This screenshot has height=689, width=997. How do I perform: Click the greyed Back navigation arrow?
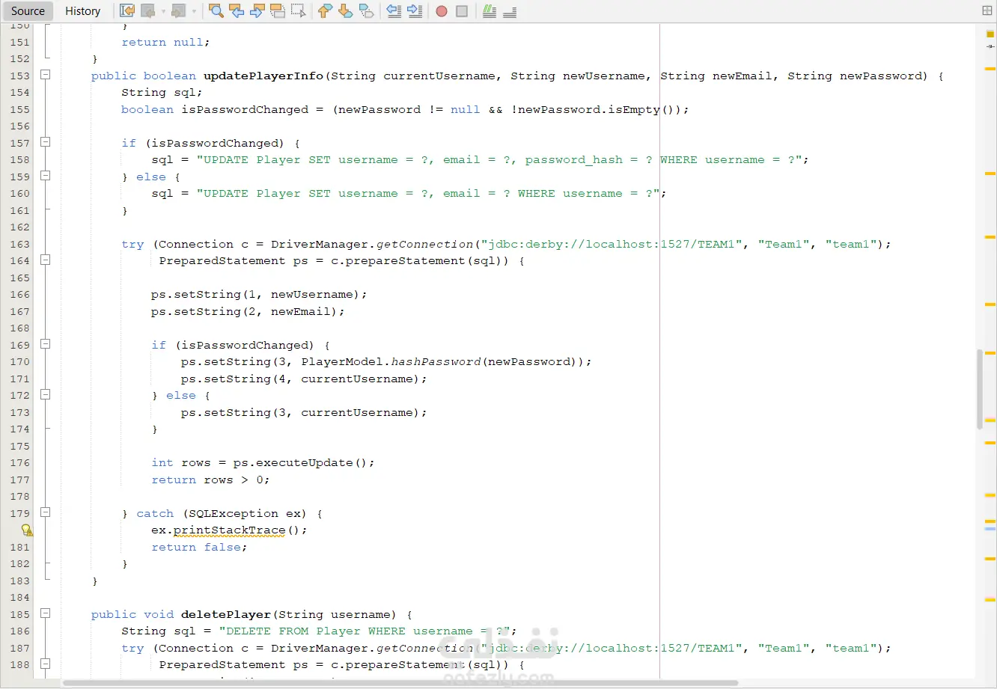click(148, 11)
